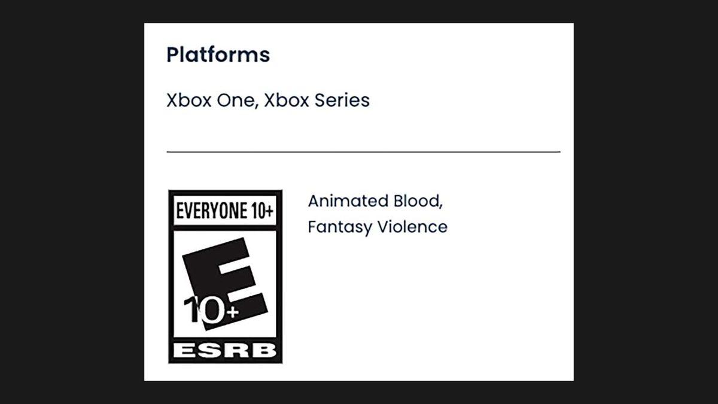Click the Animated Blood content descriptor
Image resolution: width=718 pixels, height=404 pixels.
pyautogui.click(x=375, y=201)
